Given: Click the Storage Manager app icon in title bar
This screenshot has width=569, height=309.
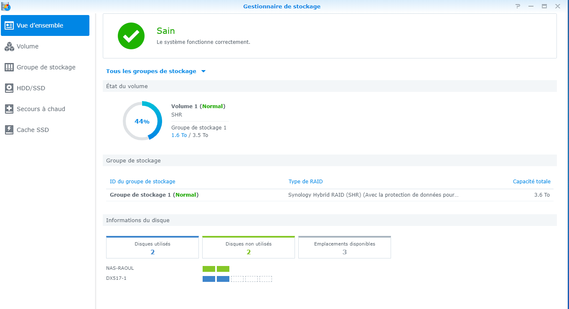Looking at the screenshot, I should pos(6,6).
